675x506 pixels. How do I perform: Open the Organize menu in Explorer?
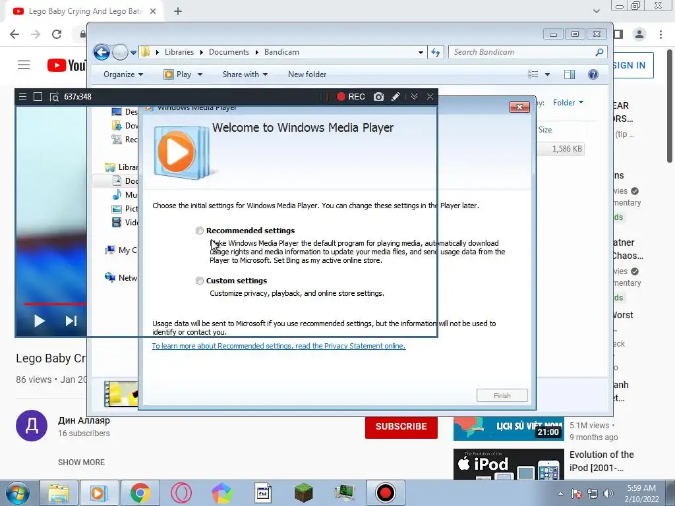click(x=123, y=74)
